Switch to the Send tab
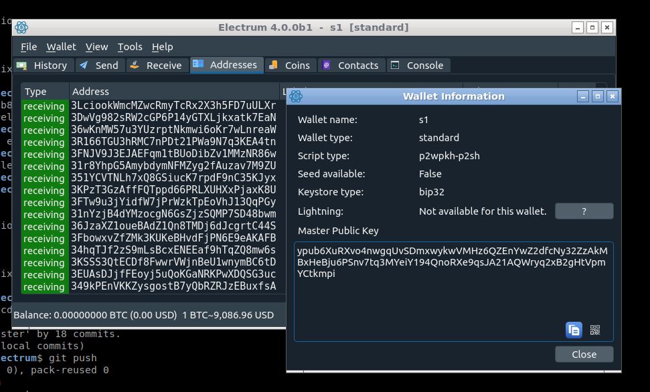This screenshot has width=650, height=392. pyautogui.click(x=100, y=66)
